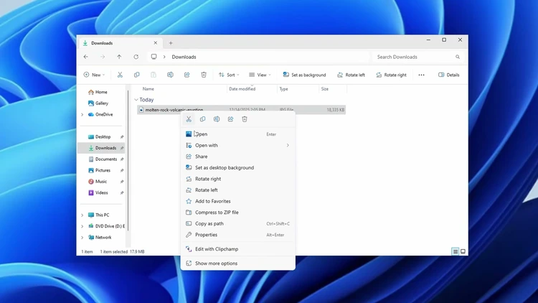This screenshot has width=538, height=303.
Task: Select Rotate left in context menu
Action: point(237,190)
